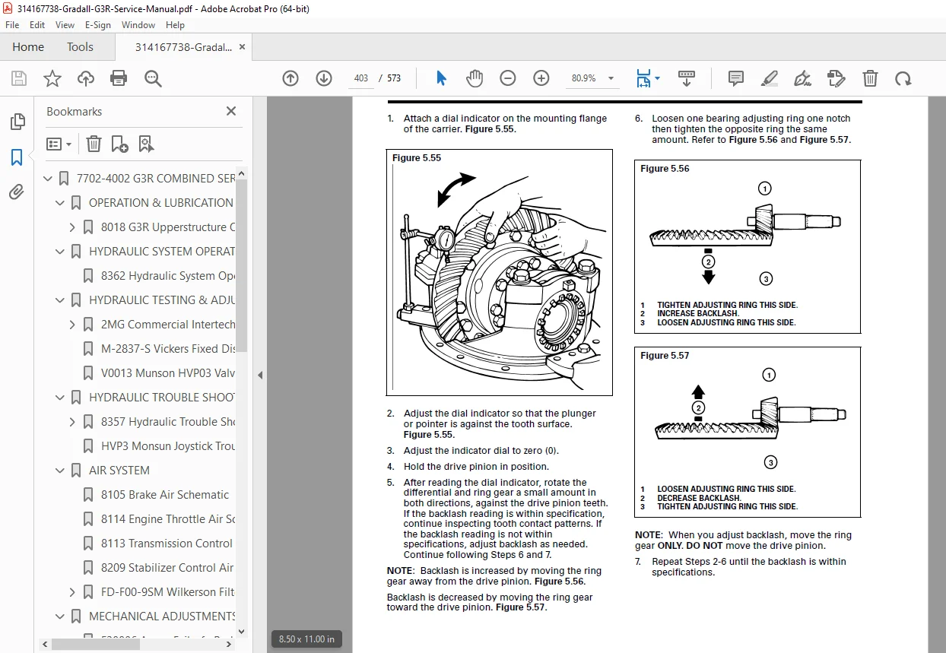Close the Bookmarks panel
Viewport: 946px width, 653px height.
pos(231,111)
